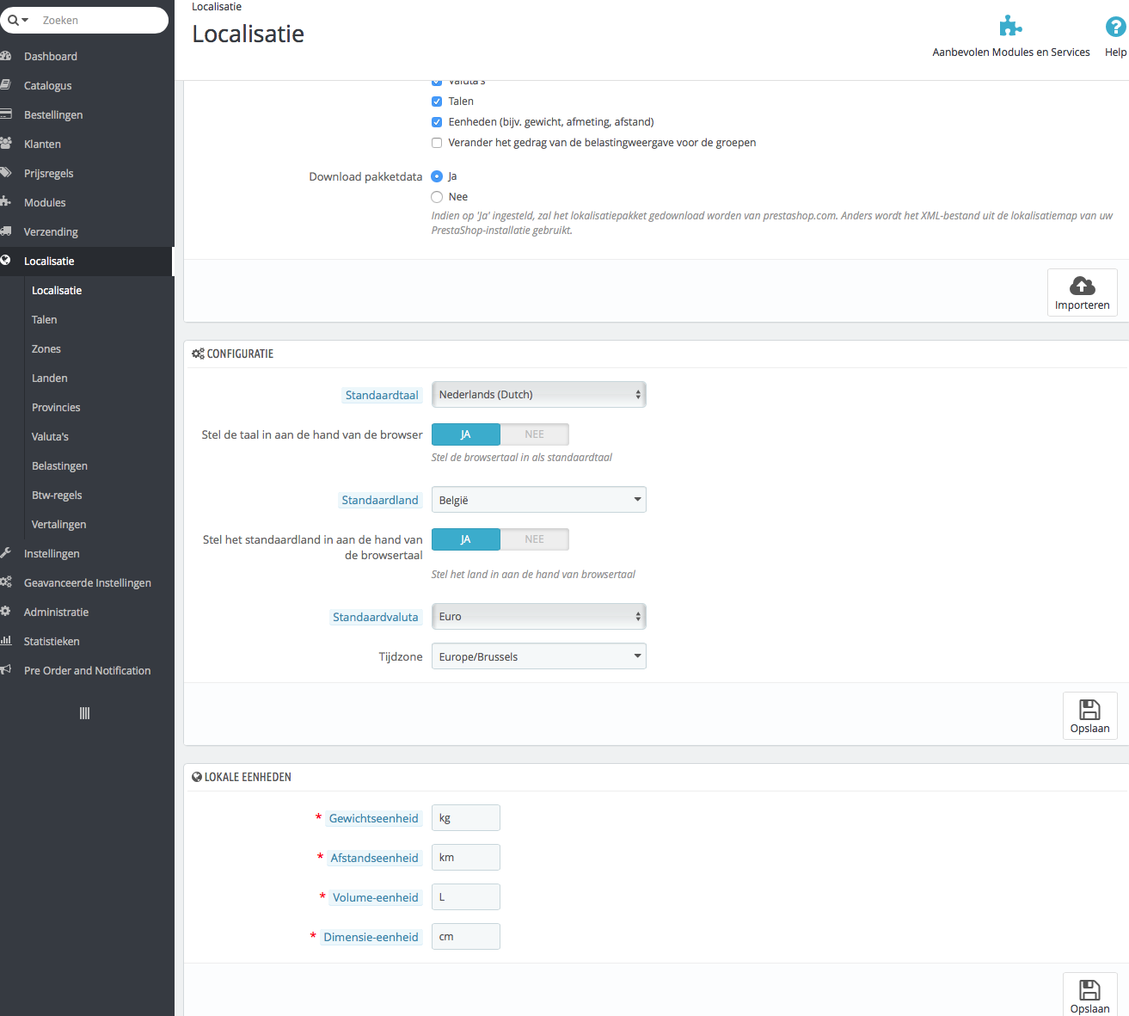This screenshot has width=1129, height=1016.
Task: Open the Zones submenu item
Action: click(x=46, y=348)
